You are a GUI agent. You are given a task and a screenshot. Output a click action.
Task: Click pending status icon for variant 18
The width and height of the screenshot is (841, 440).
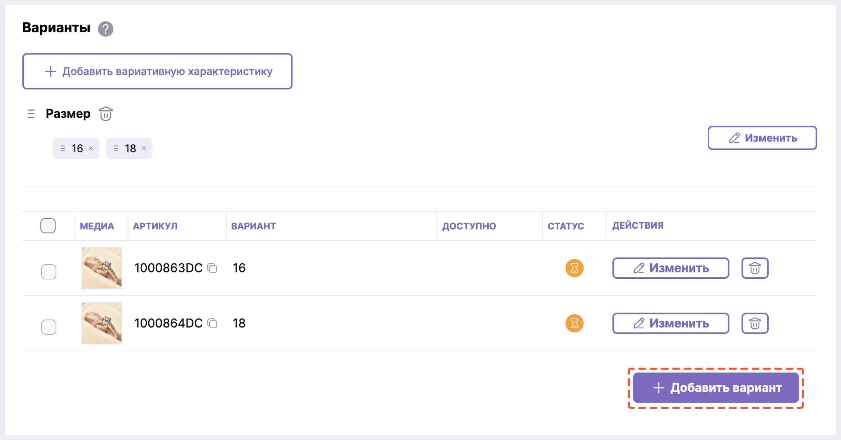[574, 323]
